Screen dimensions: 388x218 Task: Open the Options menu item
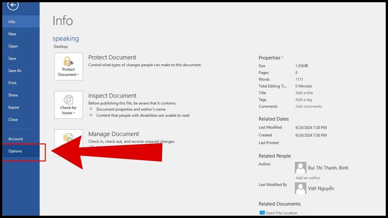pos(15,151)
